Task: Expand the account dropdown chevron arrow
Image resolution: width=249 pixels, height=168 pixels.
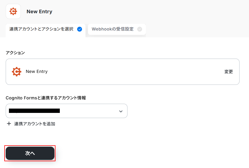Action: click(x=121, y=111)
